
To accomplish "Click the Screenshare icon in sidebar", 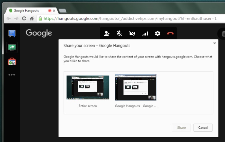I will tap(12, 48).
